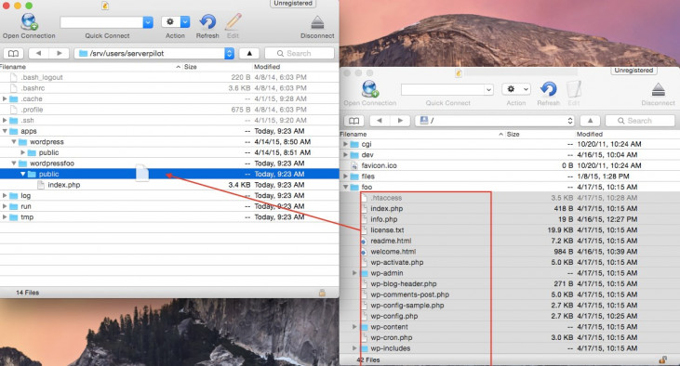Viewport: 680px width, 366px height.
Task: Click Disconnect eject icon in left window
Action: pyautogui.click(x=317, y=22)
